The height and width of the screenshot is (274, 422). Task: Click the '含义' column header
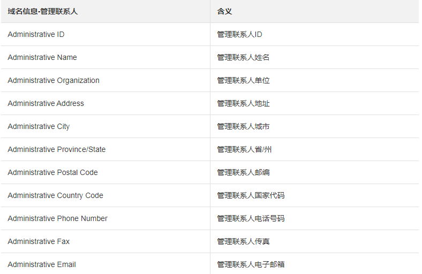(x=224, y=11)
